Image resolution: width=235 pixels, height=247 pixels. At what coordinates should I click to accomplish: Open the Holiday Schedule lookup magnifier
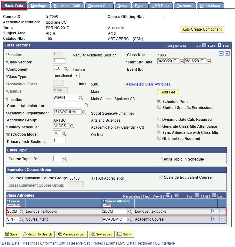(72, 126)
